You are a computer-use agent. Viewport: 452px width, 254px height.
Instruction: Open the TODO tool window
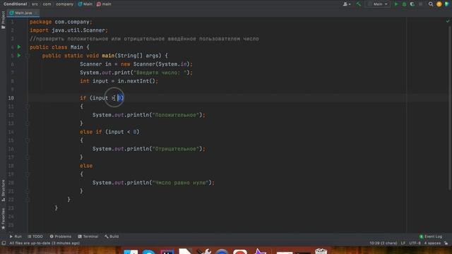pos(35,236)
